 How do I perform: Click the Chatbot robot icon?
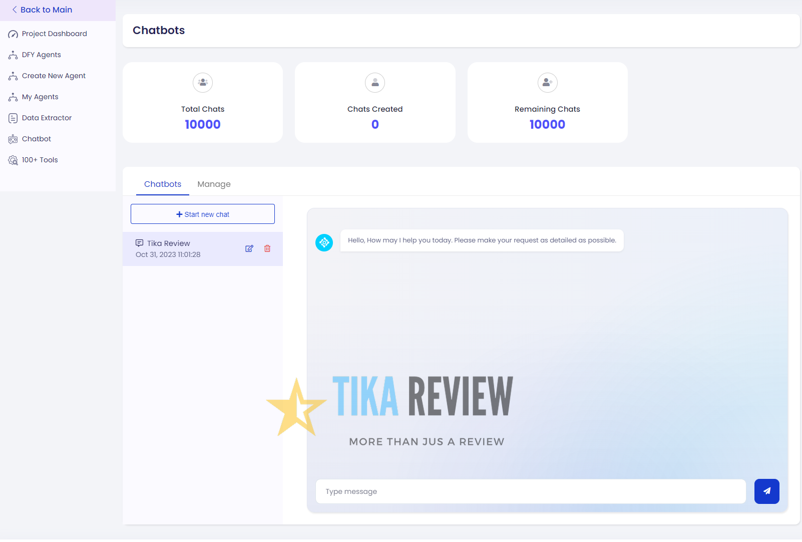[x=13, y=139]
